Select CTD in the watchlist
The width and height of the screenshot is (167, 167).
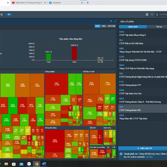coord(143,58)
